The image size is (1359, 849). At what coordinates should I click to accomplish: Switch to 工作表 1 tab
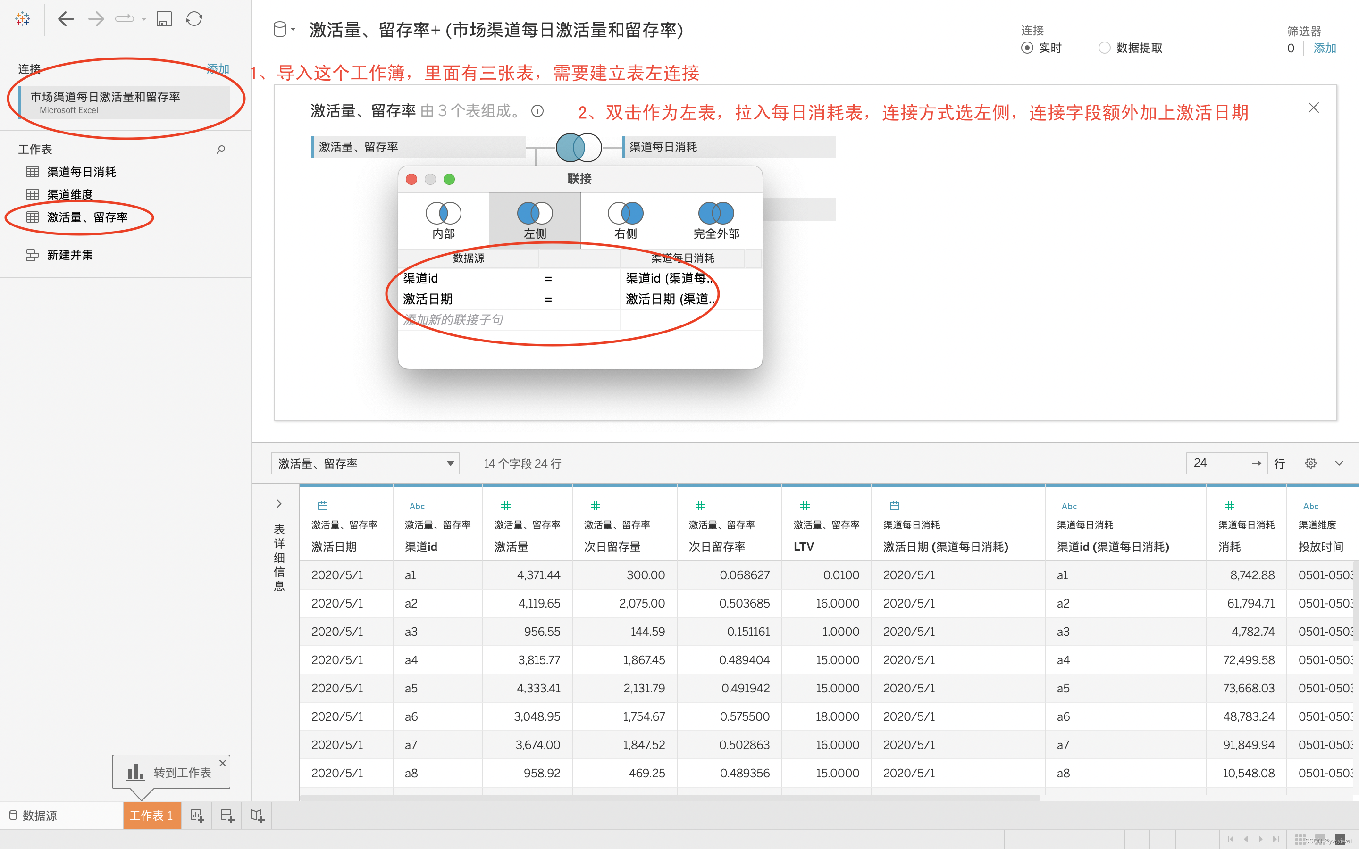[x=151, y=816]
